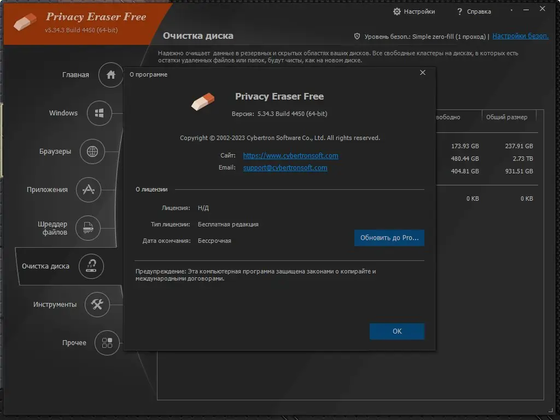560x420 pixels.
Task: Select the 2.73 TB total size cell
Action: pyautogui.click(x=523, y=159)
